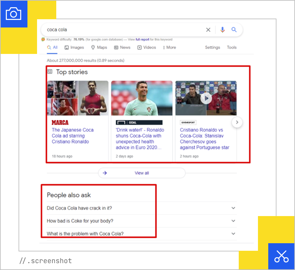Expand 'How bad is Coke for your body?'
This screenshot has width=295, height=270.
pos(233,221)
